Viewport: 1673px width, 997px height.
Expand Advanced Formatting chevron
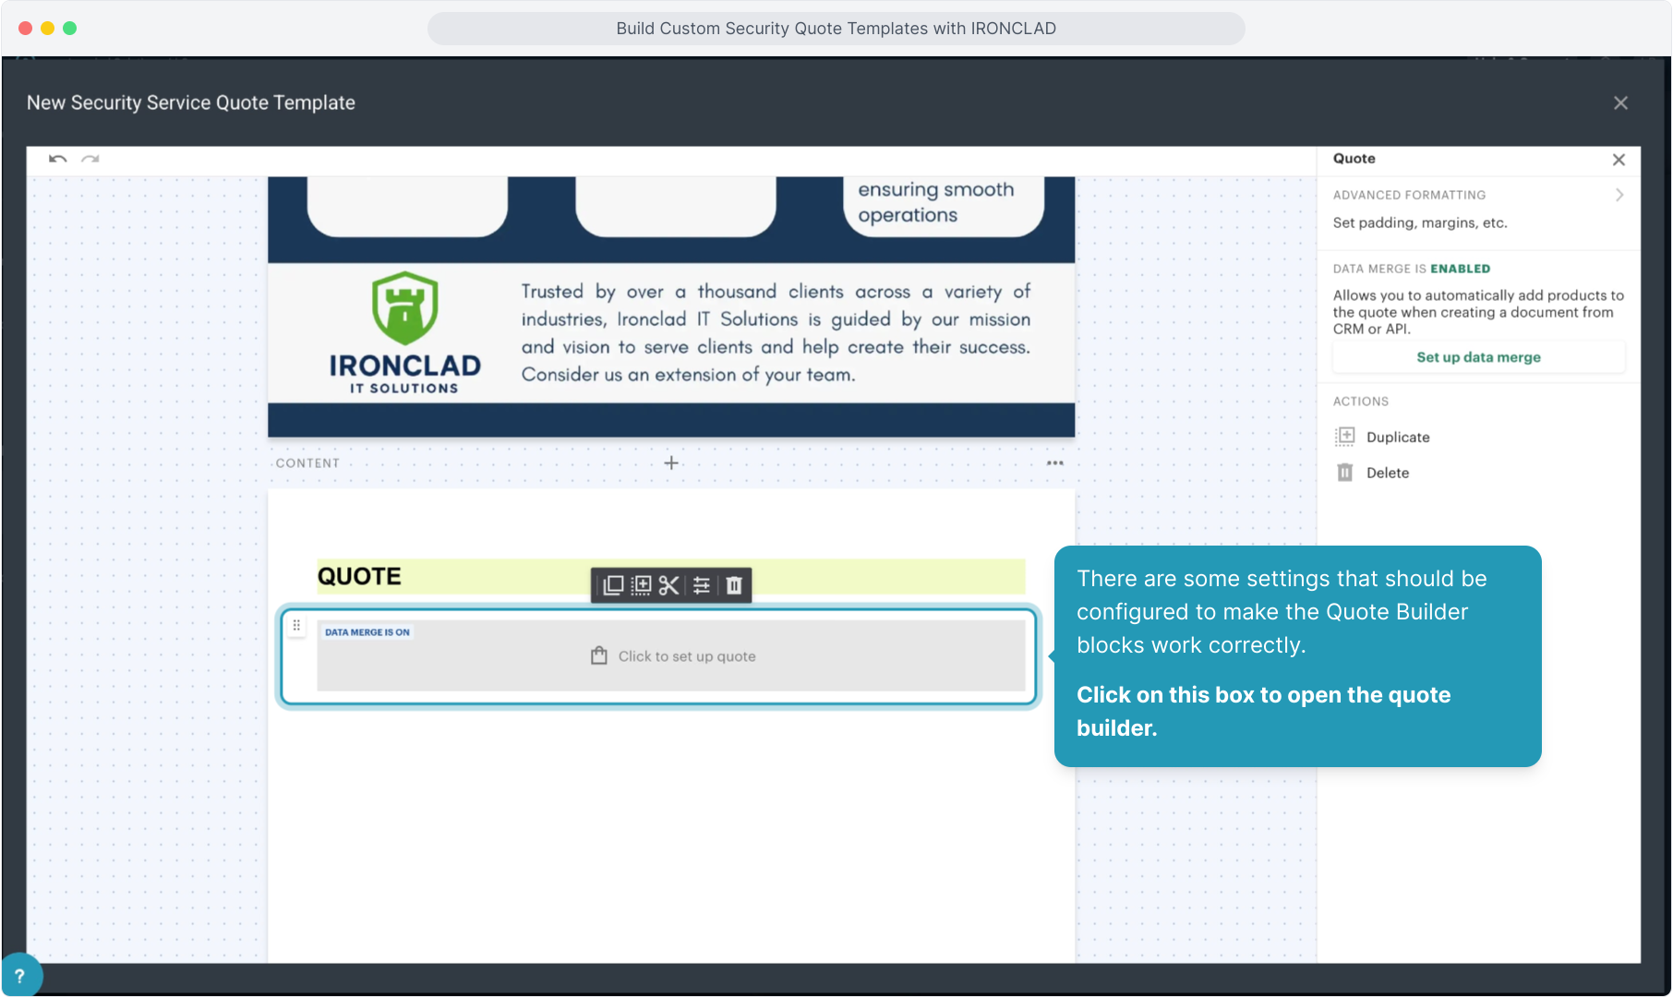pos(1619,195)
